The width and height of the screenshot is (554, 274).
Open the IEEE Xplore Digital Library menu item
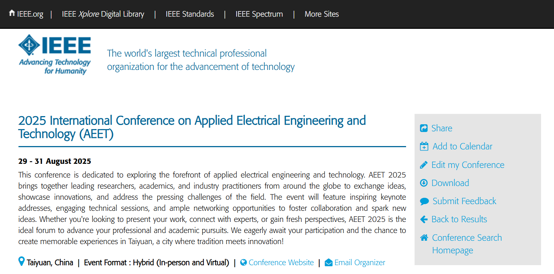[x=103, y=14]
